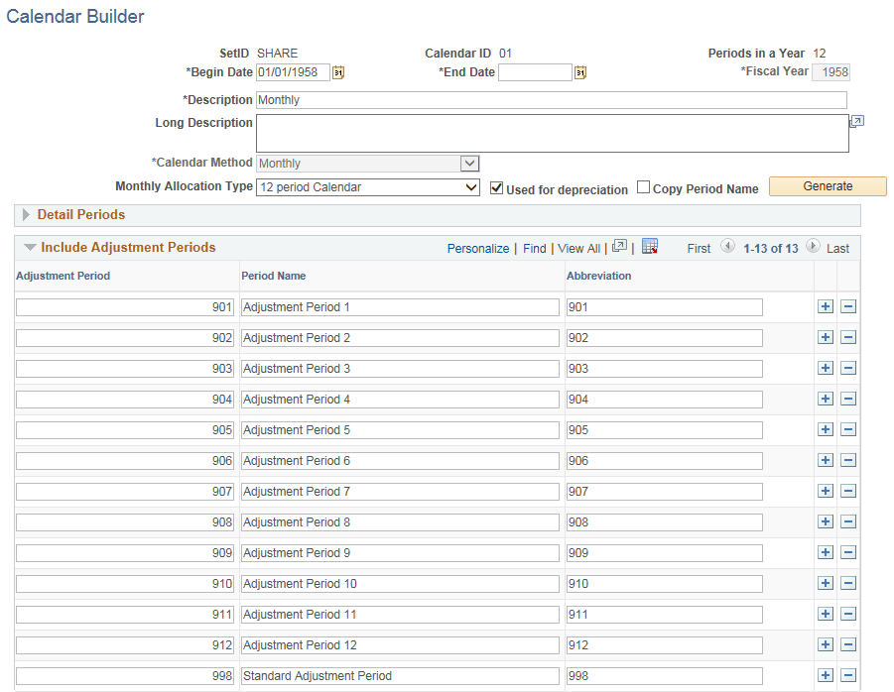Viewport: 894px width, 692px height.
Task: Remove the Adjustment Period 5 row
Action: coord(847,429)
